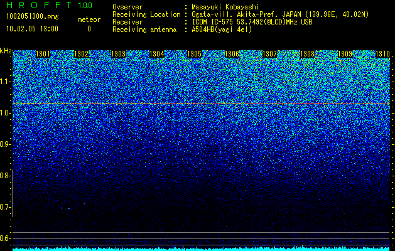Screen dimensions: 395x251
Task: Click the red carrier line in spectrogram
Action: (x=201, y=103)
